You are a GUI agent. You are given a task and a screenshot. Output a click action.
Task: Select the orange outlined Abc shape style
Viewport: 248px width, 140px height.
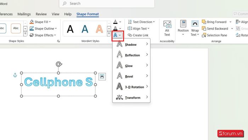pos(16,28)
